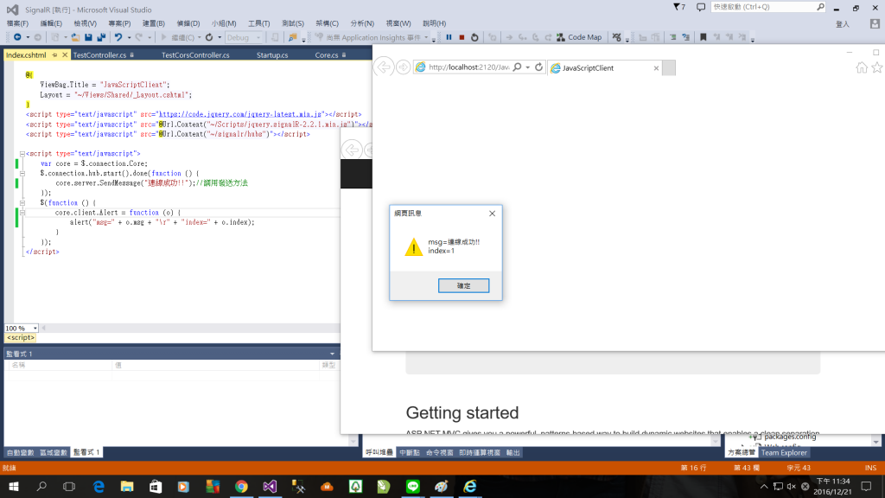
Task: Pin the Index.cshtml tab
Action: tap(54, 55)
